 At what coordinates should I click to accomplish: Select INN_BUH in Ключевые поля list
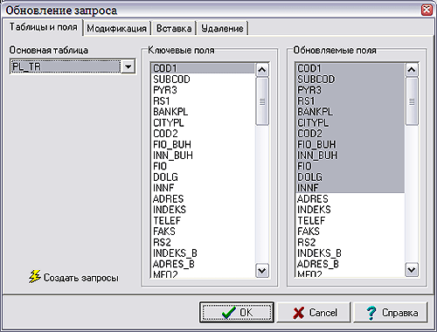(x=204, y=156)
